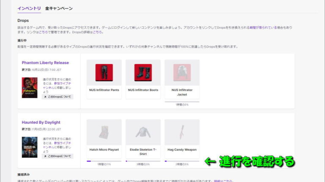
Task: Click the 終了日 10月22日 end date text
Action: 41,70
